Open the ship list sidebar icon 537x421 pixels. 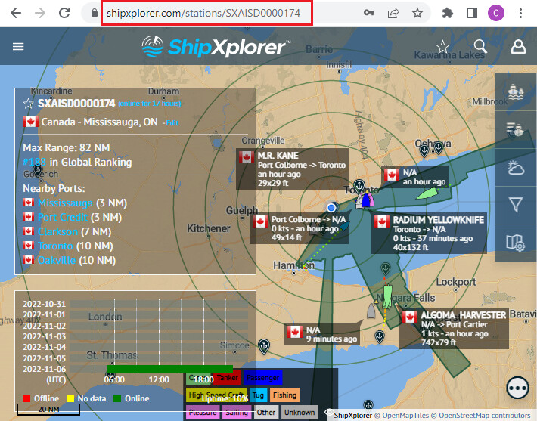coord(516,129)
